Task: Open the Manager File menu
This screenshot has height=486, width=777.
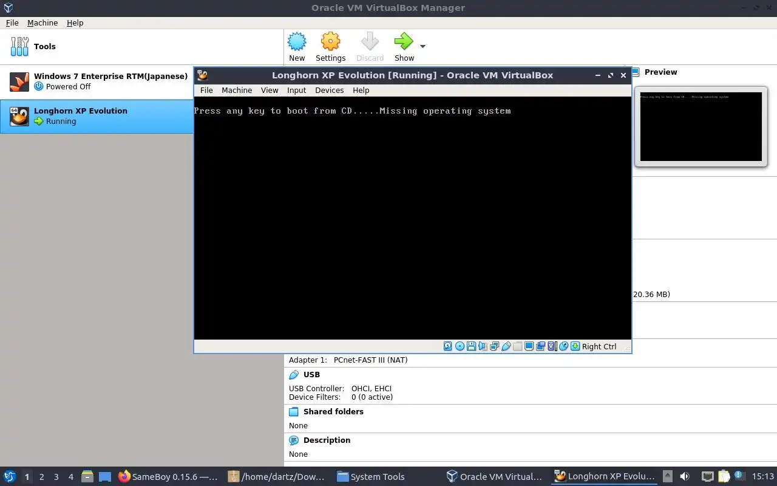Action: coord(12,22)
